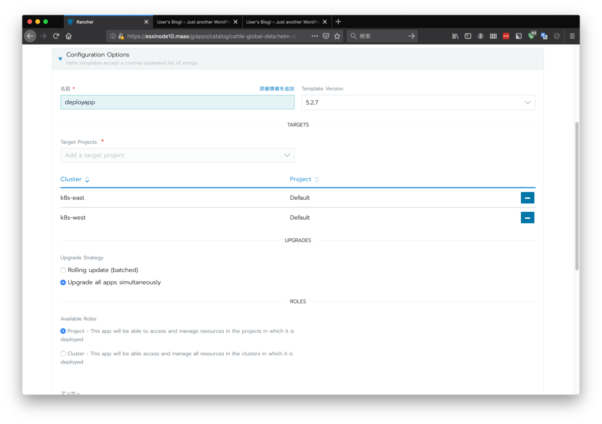Click the 検索 search box
The image size is (602, 424).
381,36
